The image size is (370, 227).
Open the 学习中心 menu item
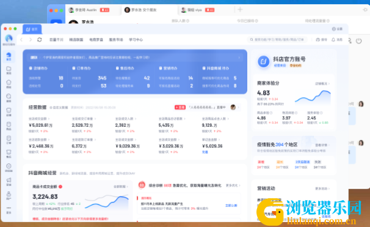[136, 40]
